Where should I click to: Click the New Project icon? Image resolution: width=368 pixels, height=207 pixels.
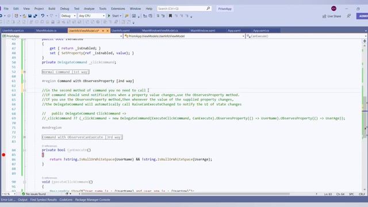point(16,16)
